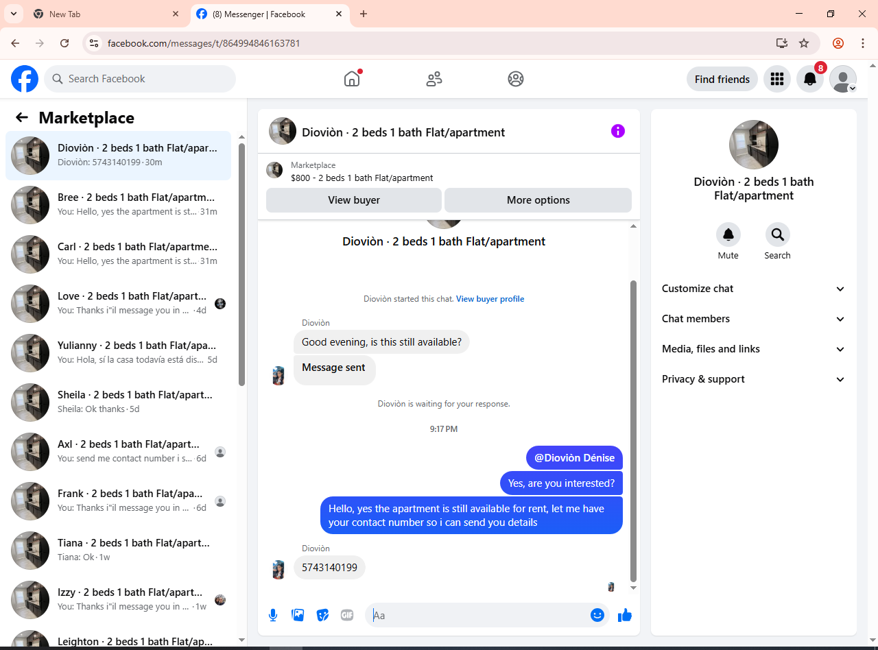Open the Tiana conversation in the list

(x=119, y=551)
